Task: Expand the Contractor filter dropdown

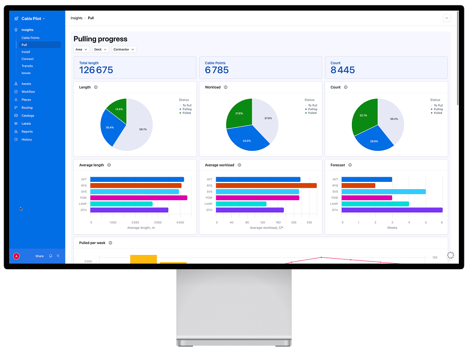Action: (123, 49)
